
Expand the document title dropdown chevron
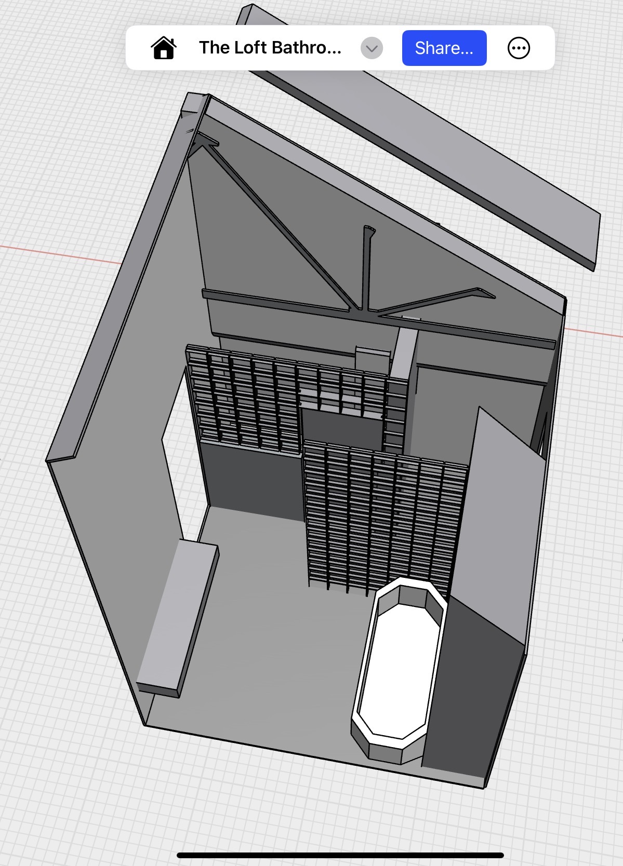point(372,48)
